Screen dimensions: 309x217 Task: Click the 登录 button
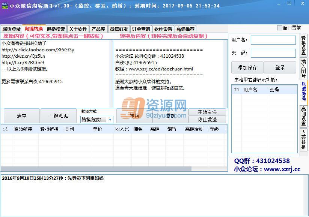280,67
